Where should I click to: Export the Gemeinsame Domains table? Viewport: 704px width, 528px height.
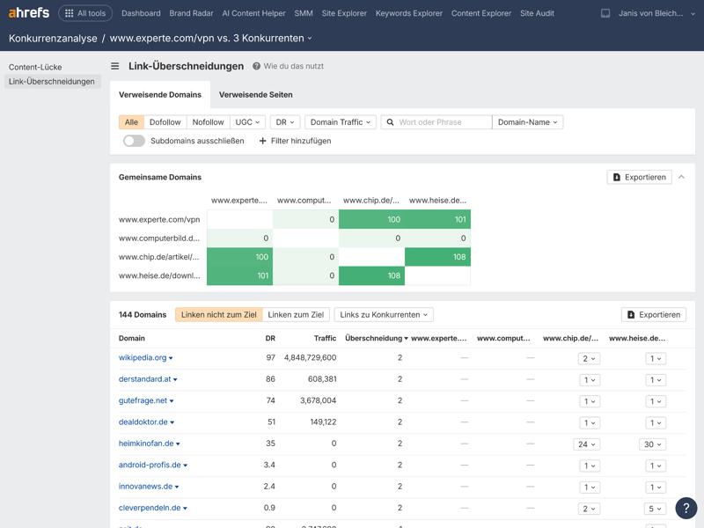click(639, 177)
